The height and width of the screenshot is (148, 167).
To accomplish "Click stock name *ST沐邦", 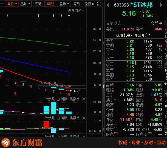I will pos(141,5).
